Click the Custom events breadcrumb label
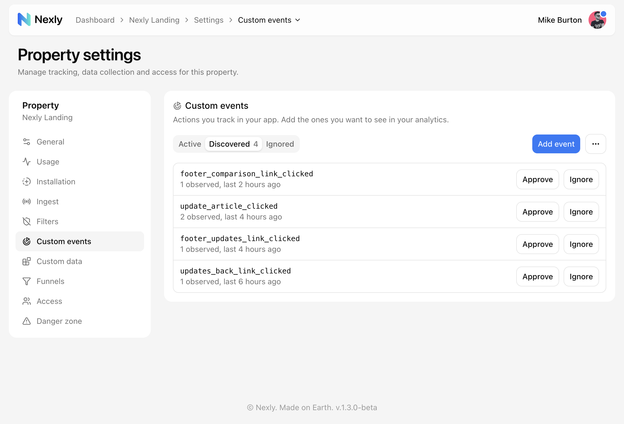The width and height of the screenshot is (624, 424). [265, 20]
